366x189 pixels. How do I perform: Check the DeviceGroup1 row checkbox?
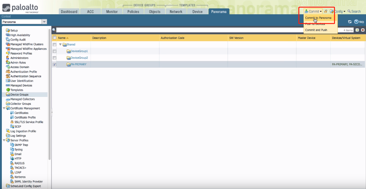[55, 51]
